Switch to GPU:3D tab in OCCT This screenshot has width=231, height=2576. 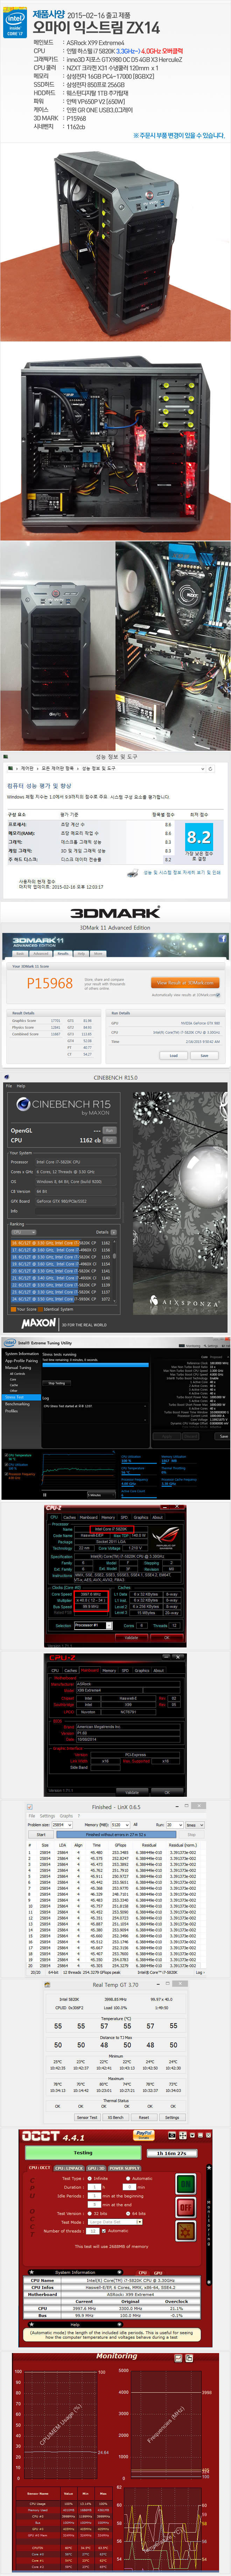(x=96, y=2168)
